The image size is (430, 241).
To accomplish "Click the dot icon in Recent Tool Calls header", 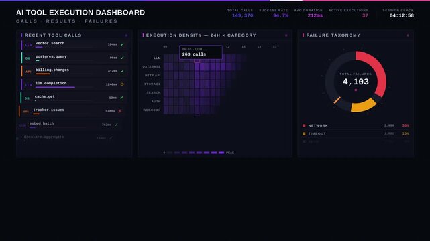I will [x=126, y=35].
